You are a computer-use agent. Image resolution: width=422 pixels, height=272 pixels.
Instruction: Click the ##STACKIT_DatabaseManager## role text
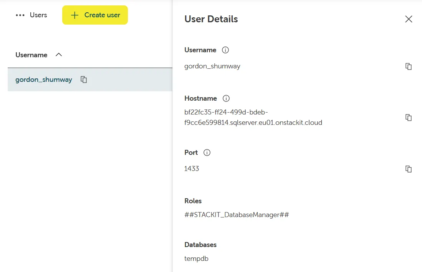tap(237, 215)
